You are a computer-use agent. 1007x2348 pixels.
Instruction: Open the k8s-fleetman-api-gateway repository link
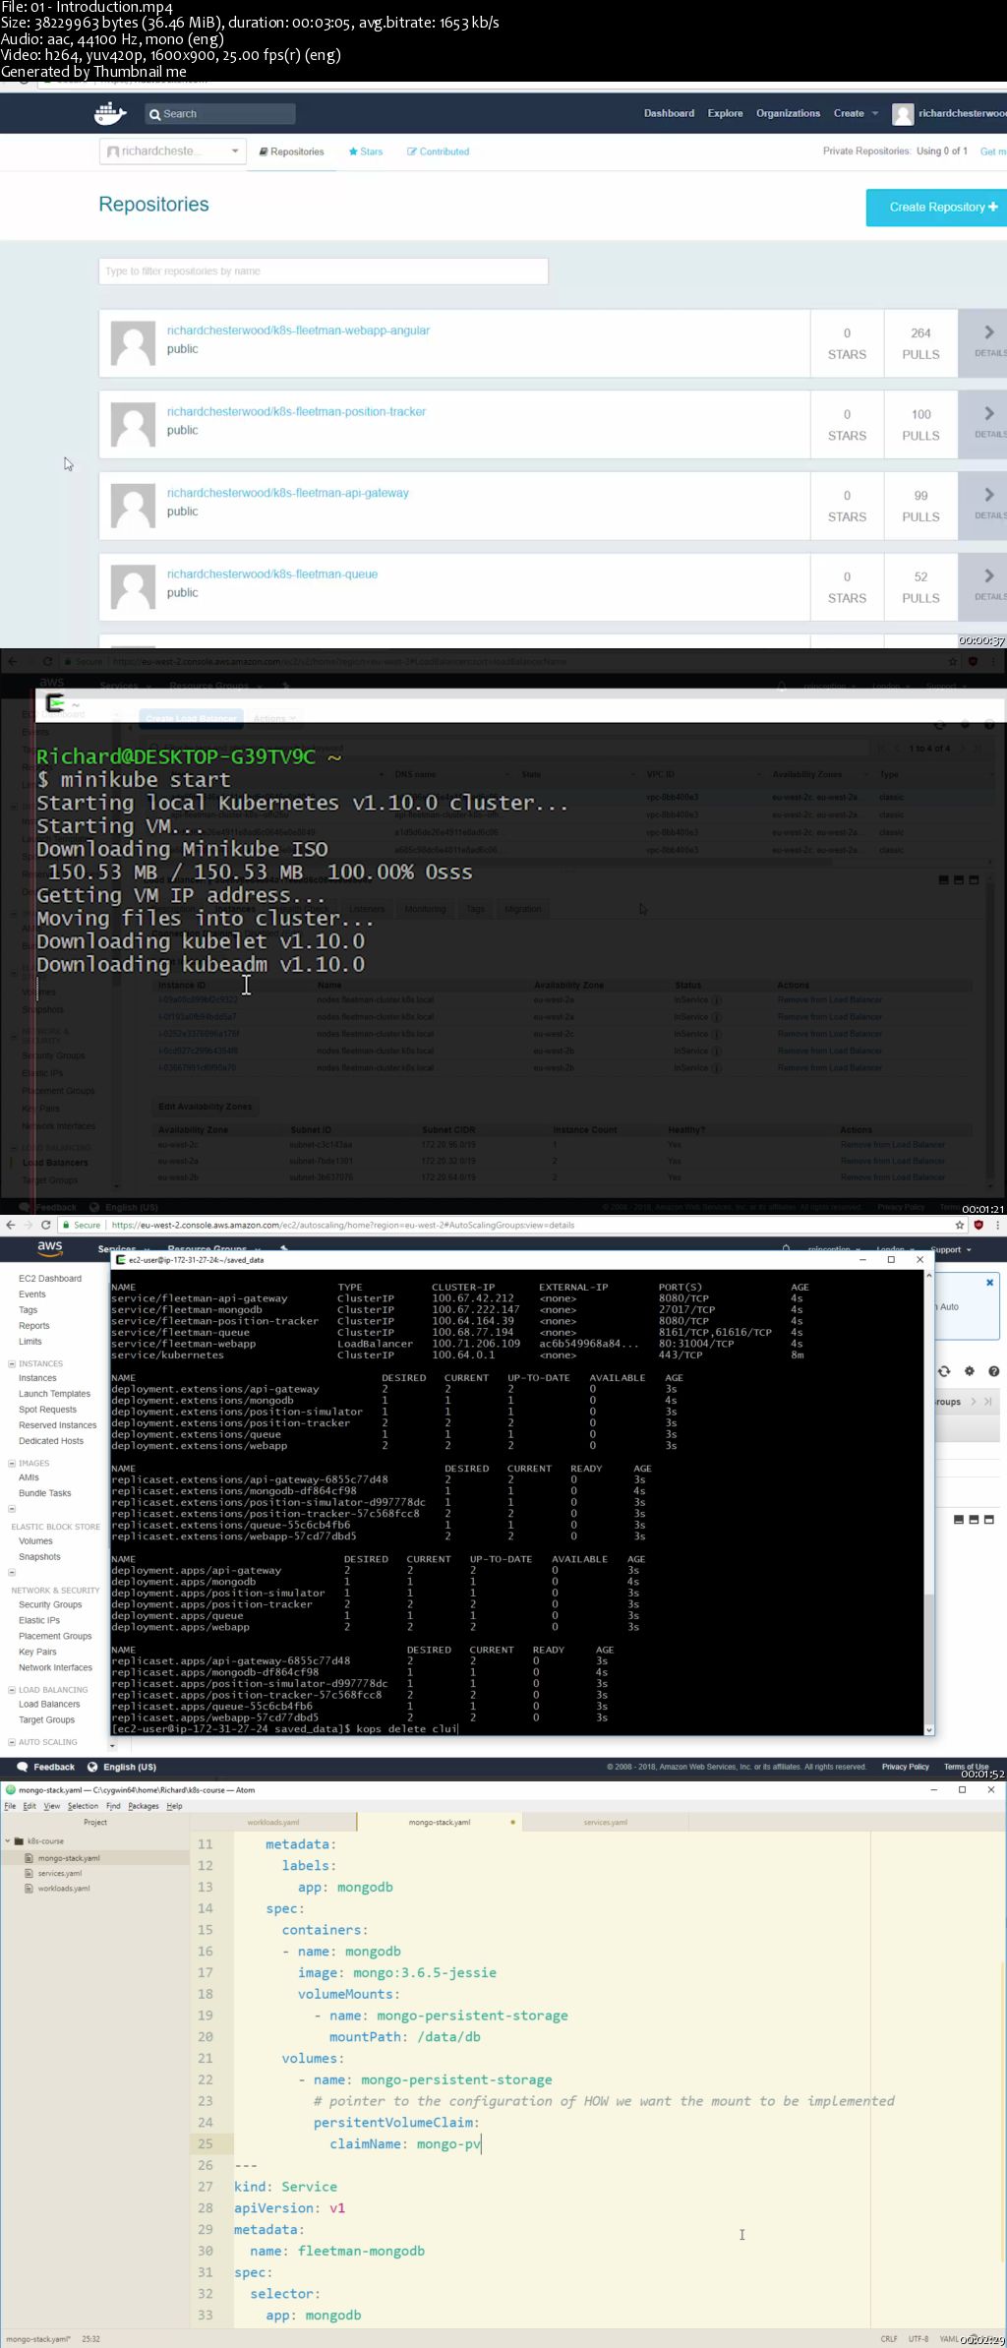287,493
